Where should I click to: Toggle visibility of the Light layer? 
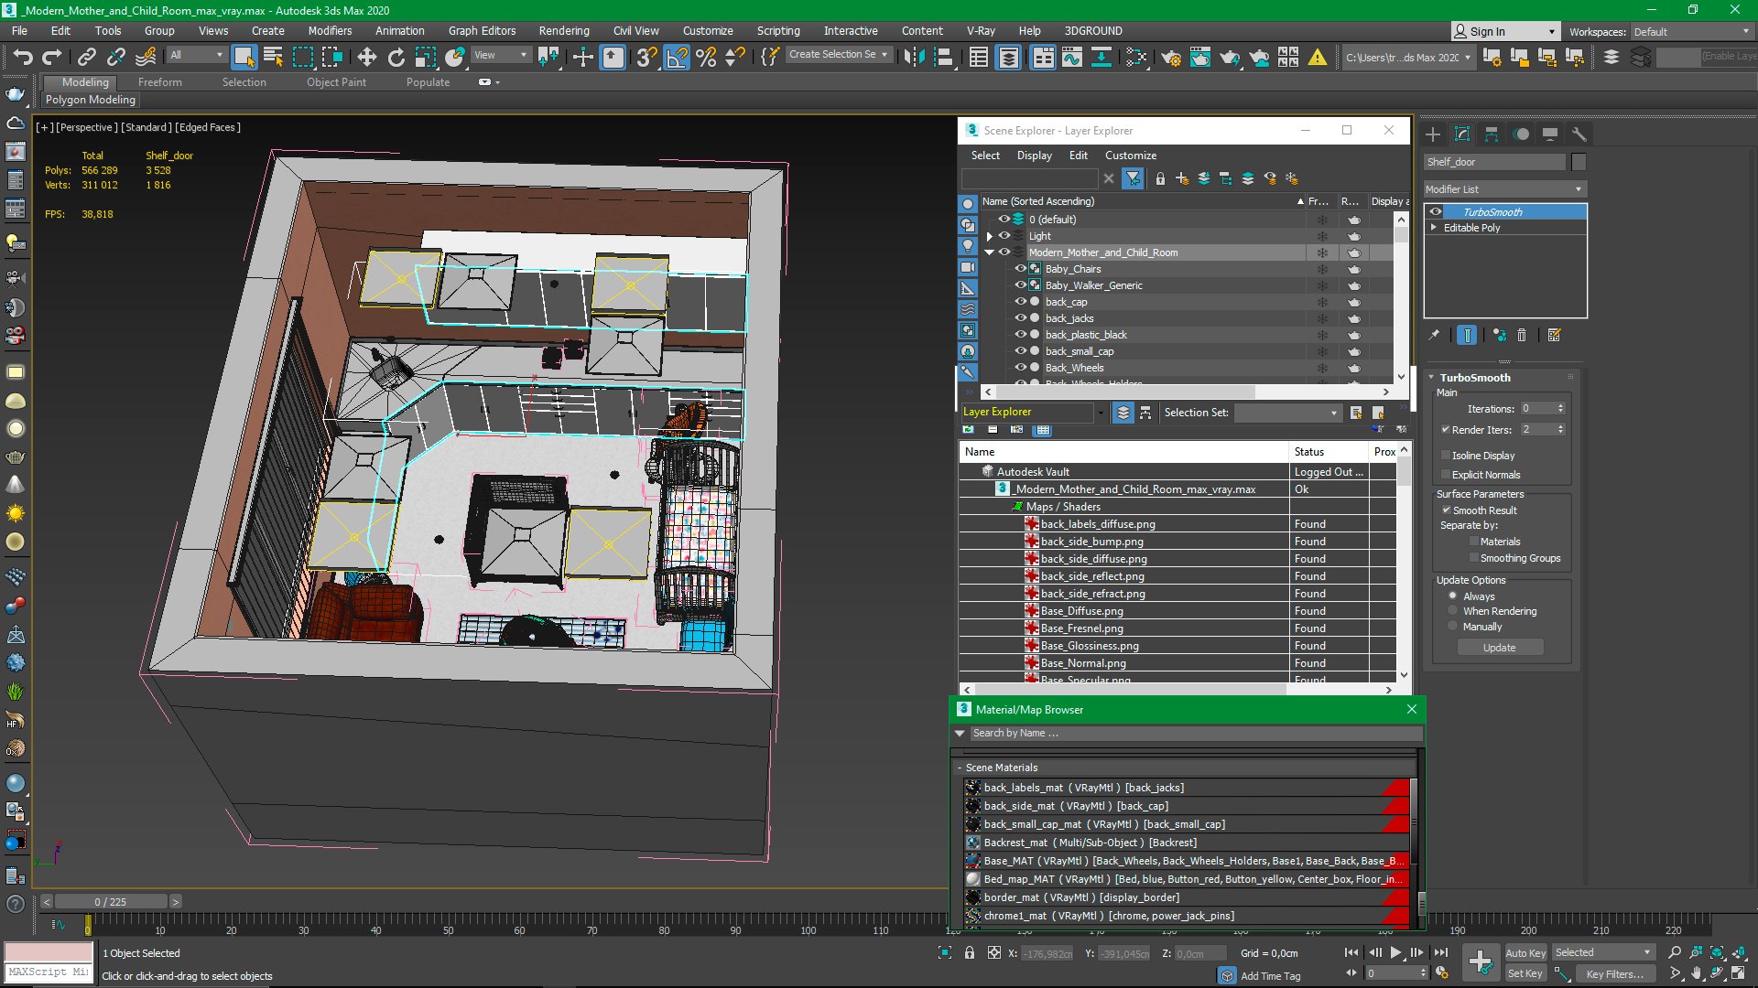click(1004, 236)
